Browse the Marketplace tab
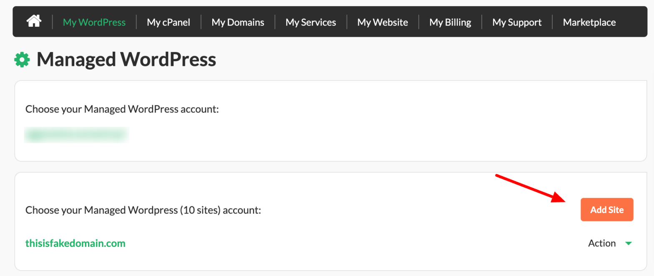The image size is (654, 276). coord(589,22)
